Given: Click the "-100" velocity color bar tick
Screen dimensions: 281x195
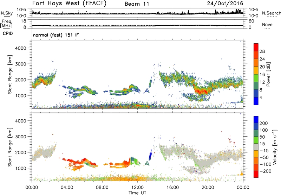Looking at the screenshot, I should (266, 164).
